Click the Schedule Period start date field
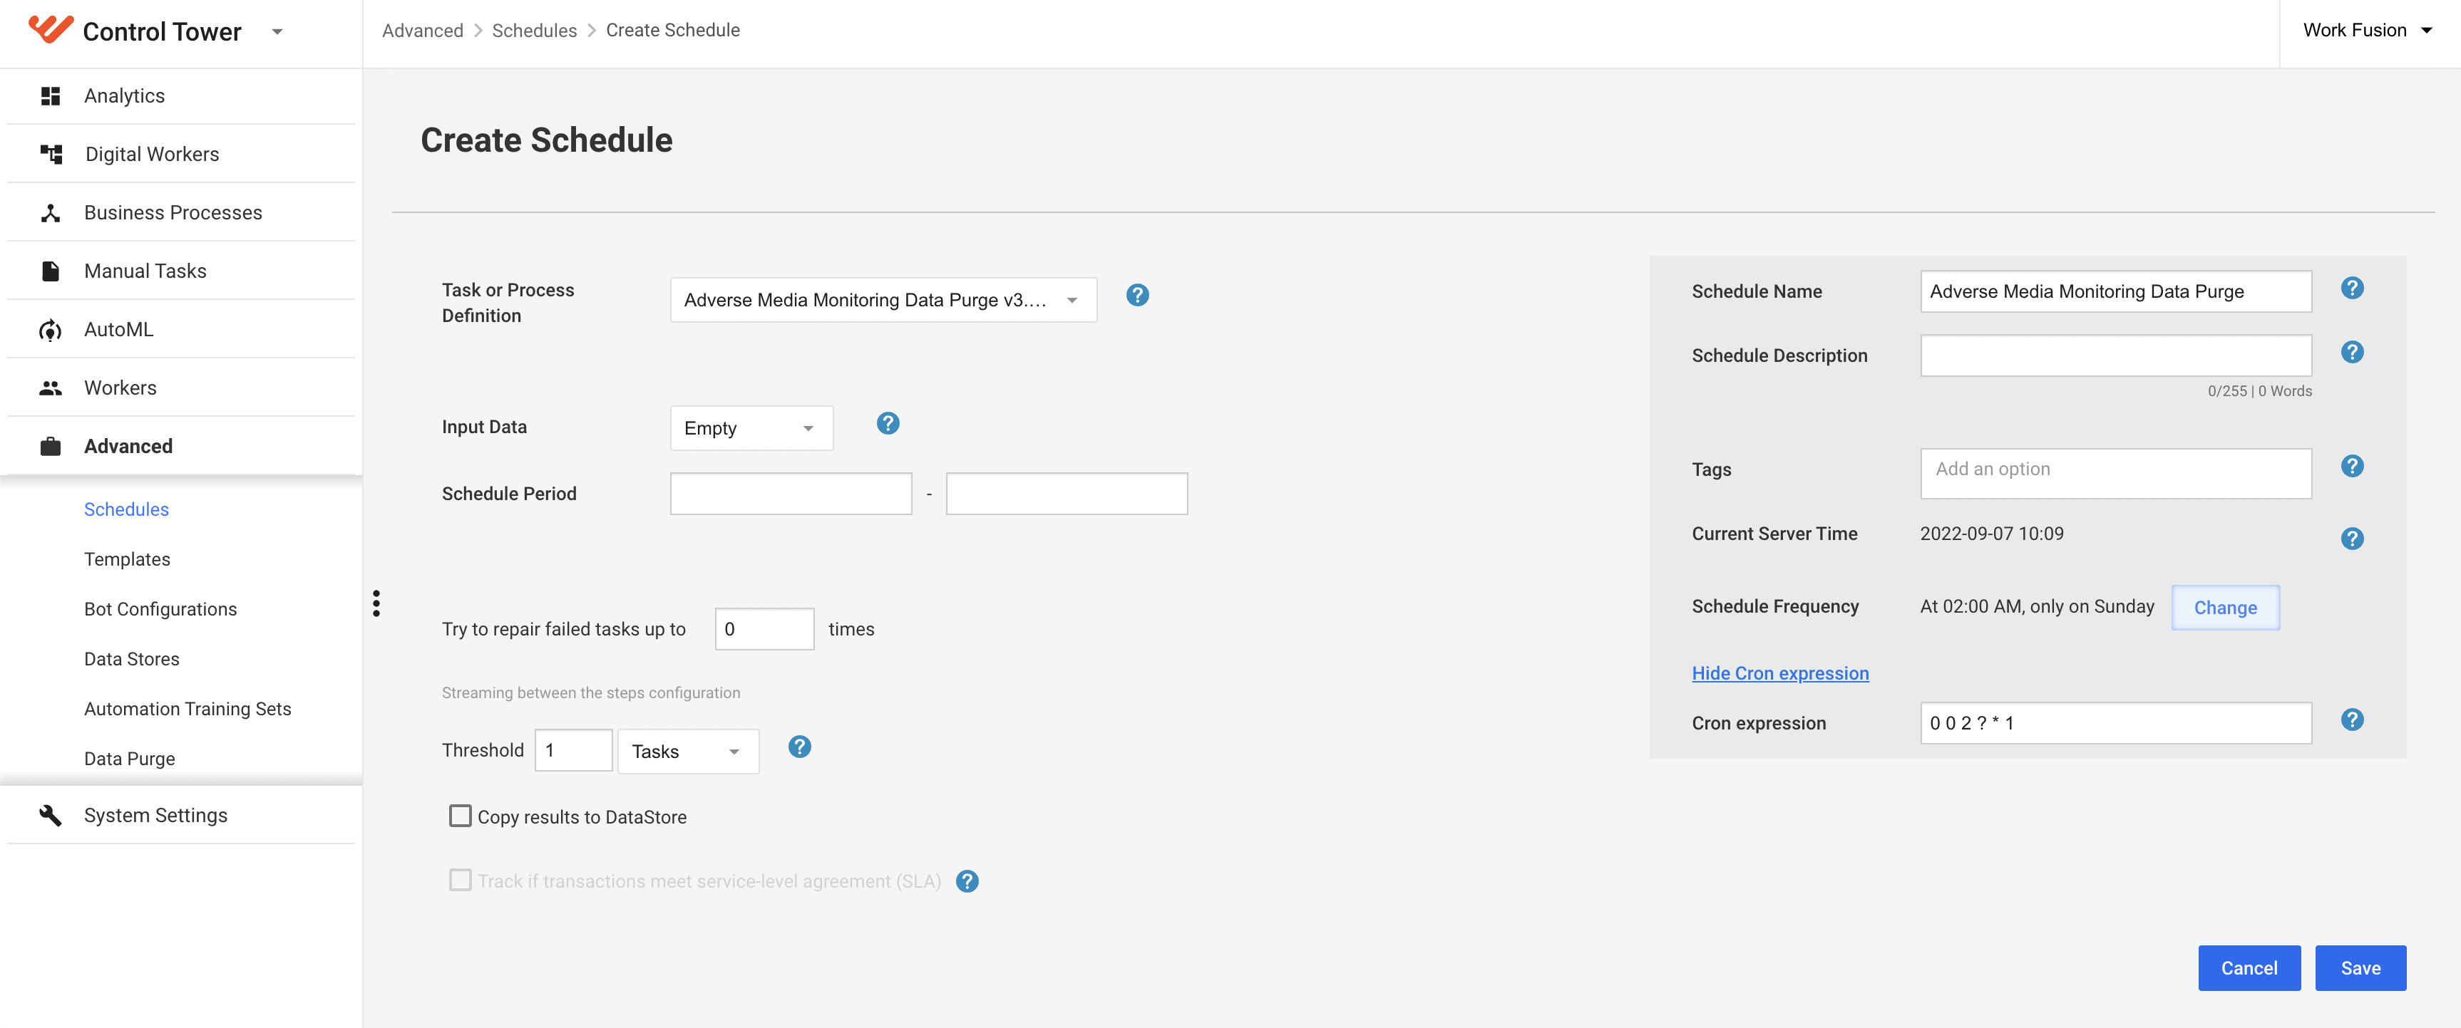 [x=791, y=494]
